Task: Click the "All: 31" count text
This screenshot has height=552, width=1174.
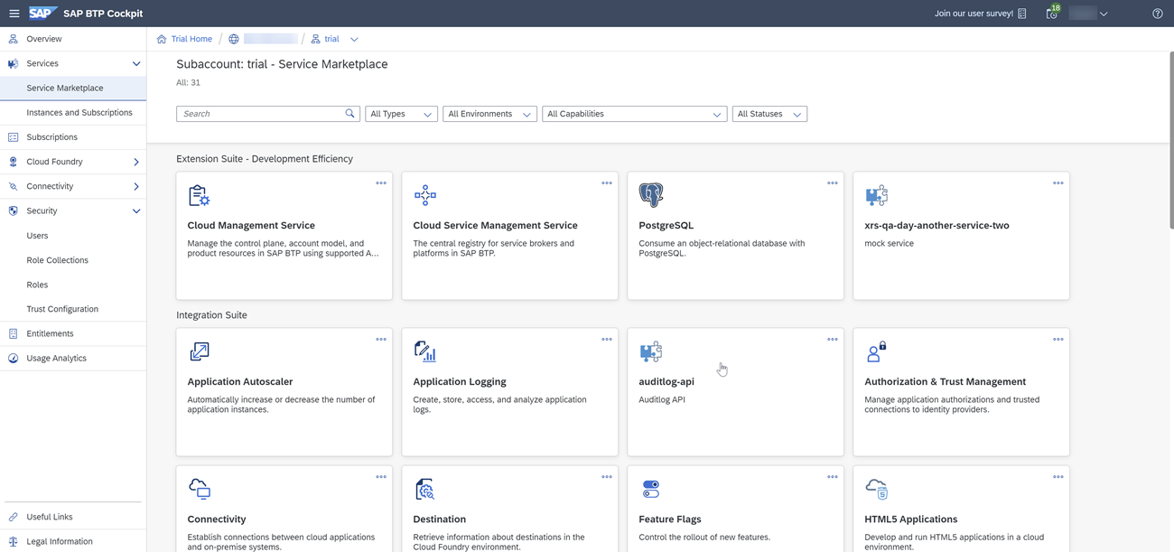Action: 188,82
